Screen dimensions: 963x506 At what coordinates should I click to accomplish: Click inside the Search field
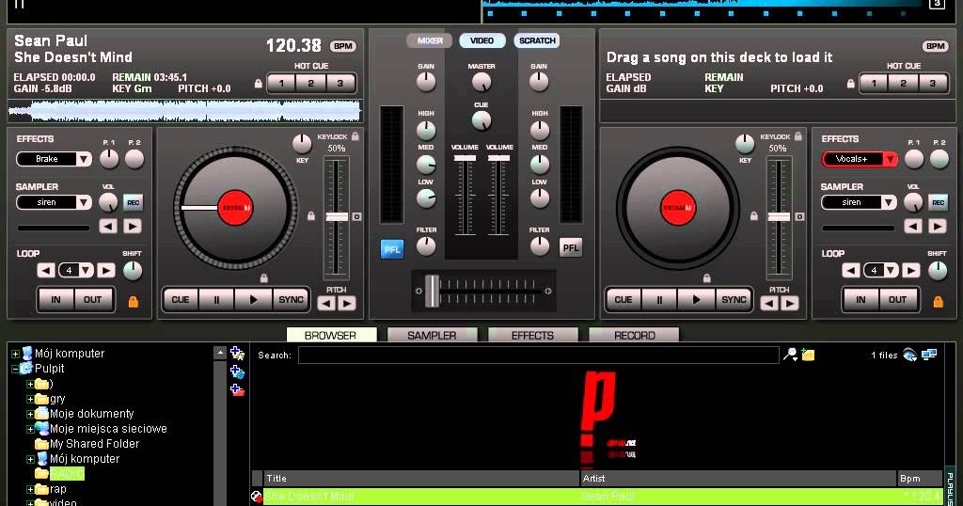click(539, 355)
